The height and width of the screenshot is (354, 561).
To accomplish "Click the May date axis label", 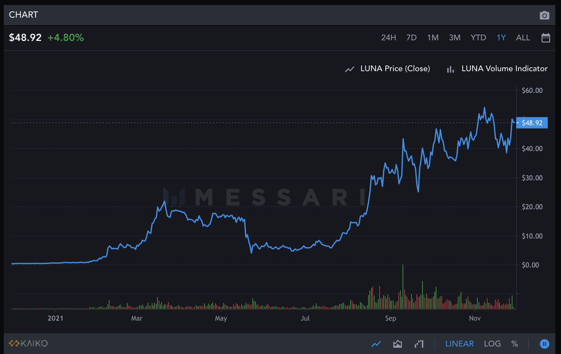I will pyautogui.click(x=221, y=318).
